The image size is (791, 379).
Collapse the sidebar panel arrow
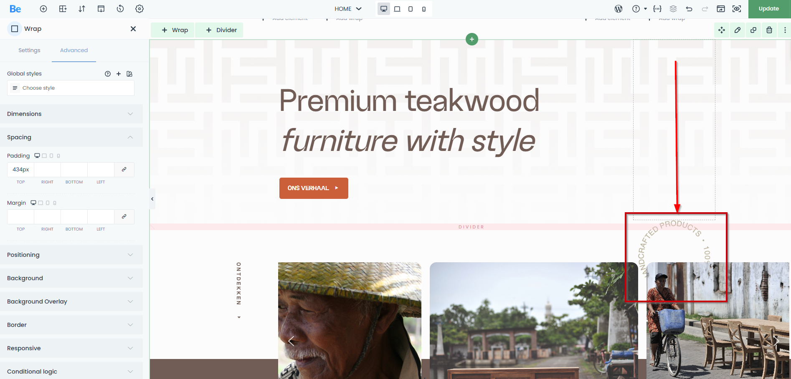coord(152,199)
